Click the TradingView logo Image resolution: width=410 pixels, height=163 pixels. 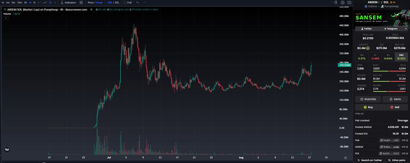click(x=6, y=149)
